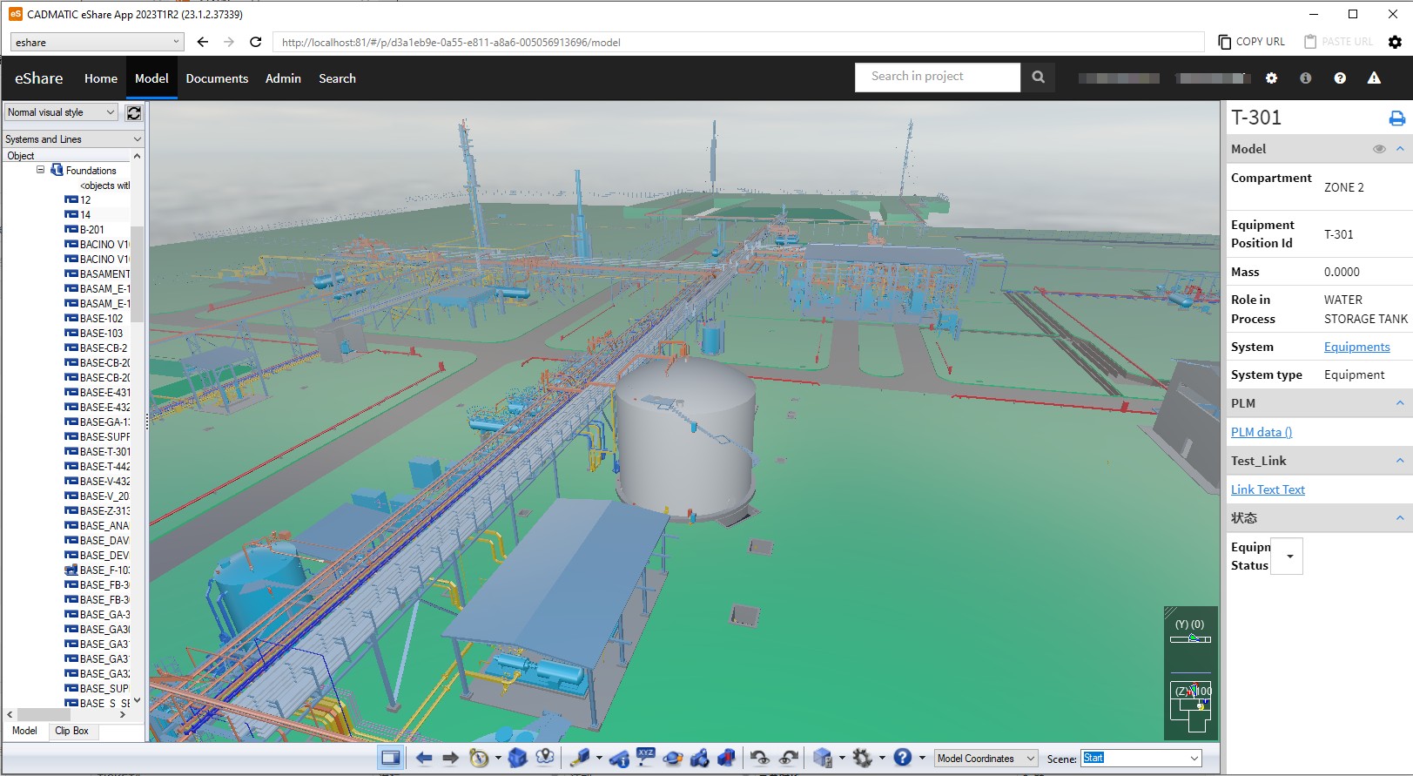1413x776 pixels.
Task: Click the help question icon in navbar
Action: 1340,78
